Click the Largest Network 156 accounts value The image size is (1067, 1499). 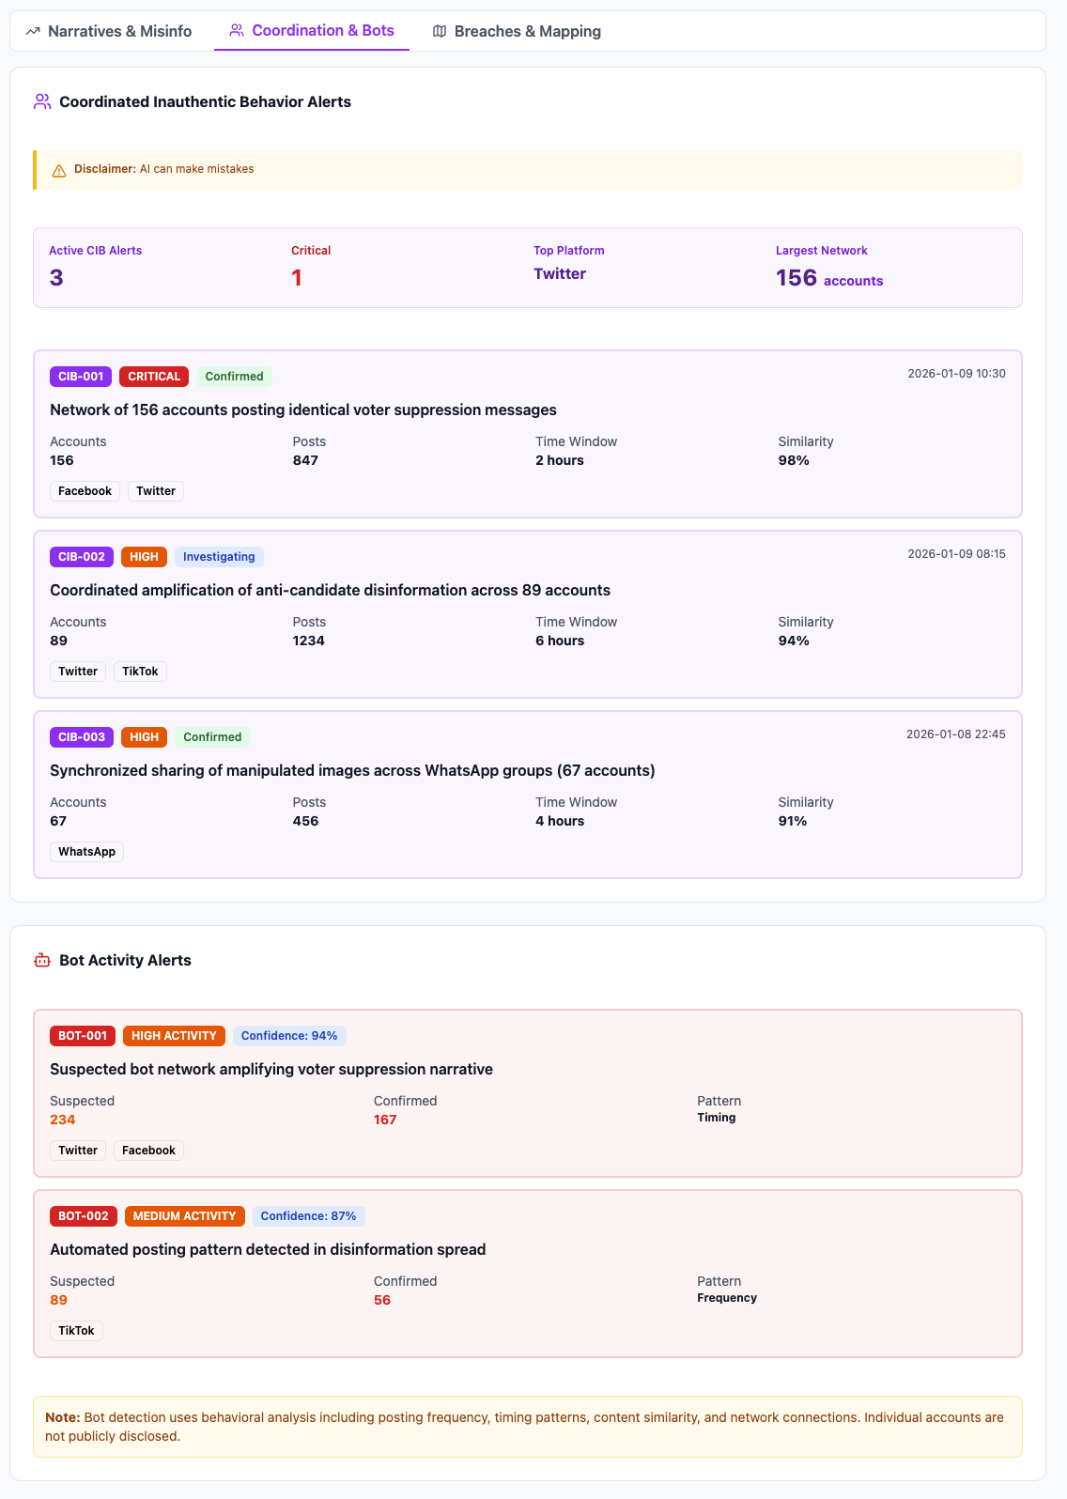coord(829,279)
